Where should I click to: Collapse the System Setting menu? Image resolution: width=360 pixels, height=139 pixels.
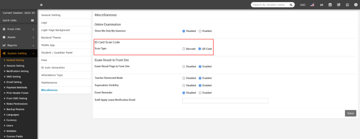click(x=19, y=53)
